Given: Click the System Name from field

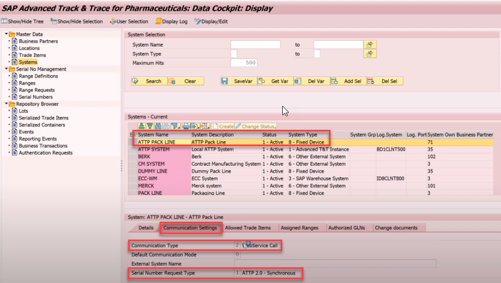Looking at the screenshot, I should coord(256,45).
